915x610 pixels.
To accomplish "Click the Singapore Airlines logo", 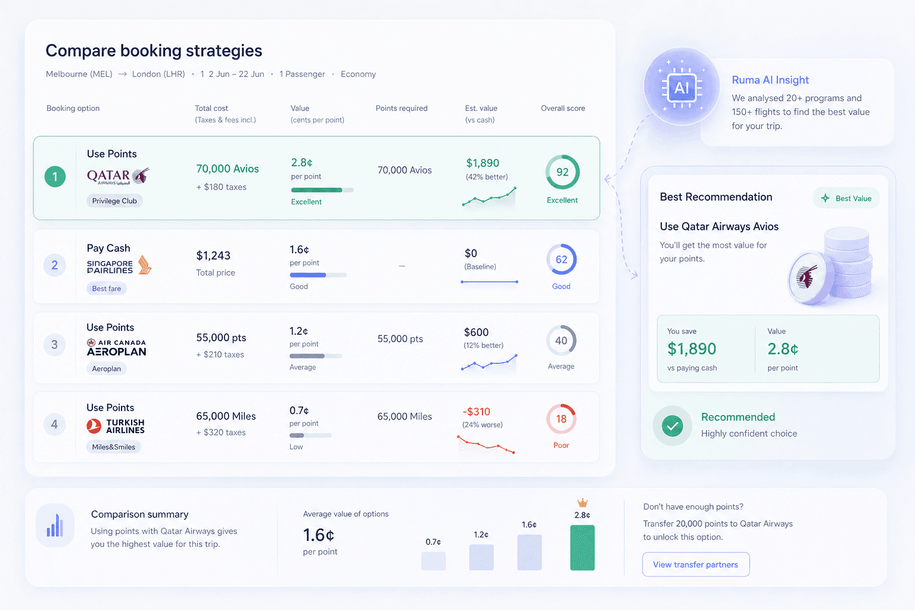I will point(119,266).
